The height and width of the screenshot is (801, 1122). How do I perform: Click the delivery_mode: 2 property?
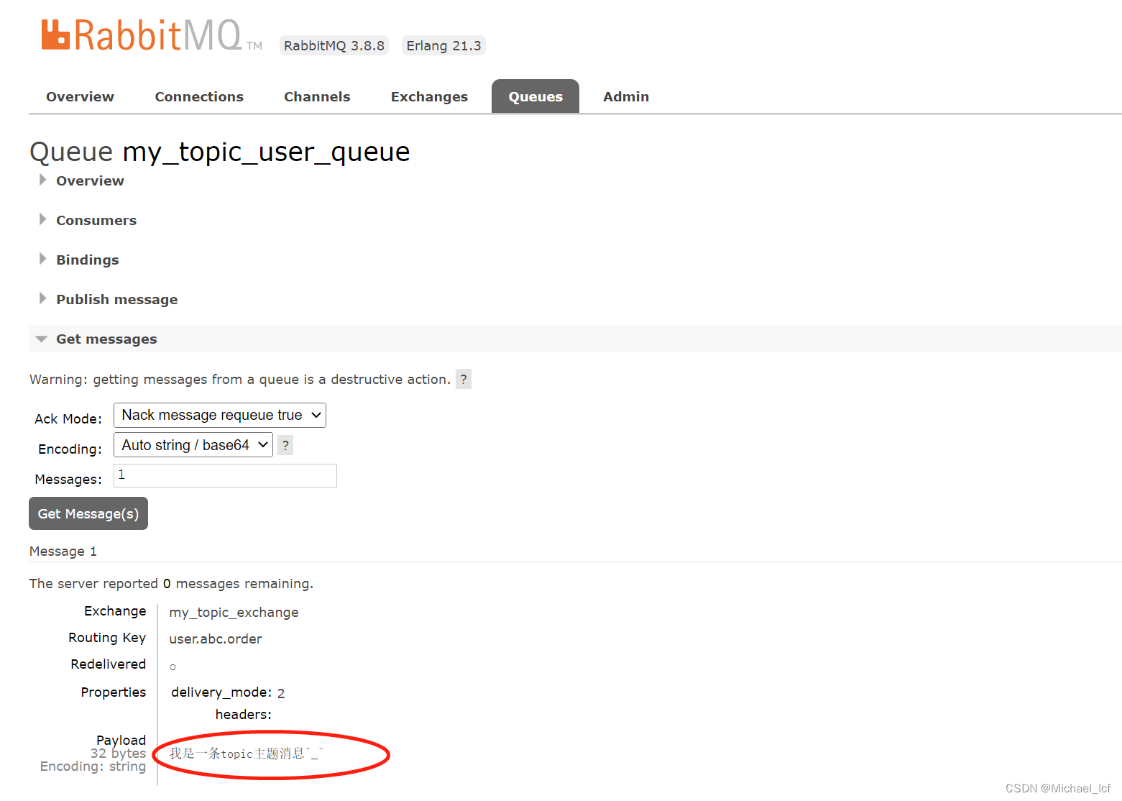[228, 692]
